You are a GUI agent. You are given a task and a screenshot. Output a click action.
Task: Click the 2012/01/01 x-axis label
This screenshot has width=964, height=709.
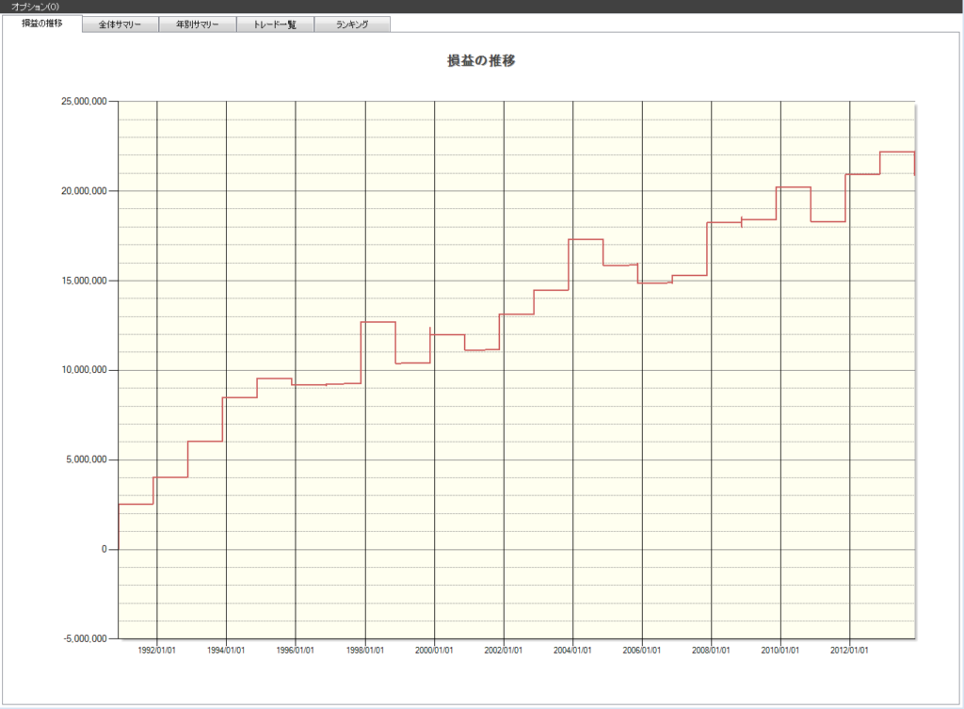(850, 651)
